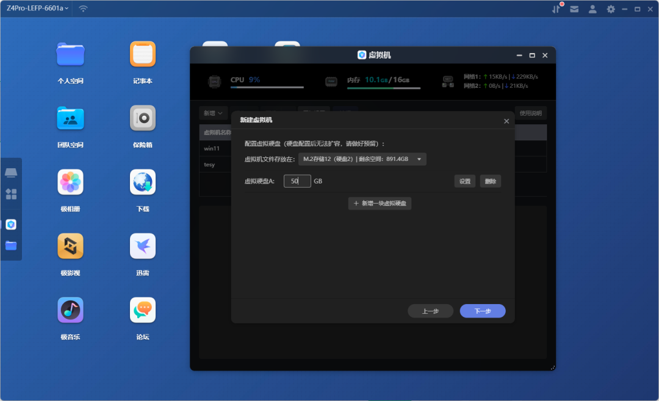Open 使用说明 in 虚拟机 window
The height and width of the screenshot is (401, 659).
(x=530, y=113)
